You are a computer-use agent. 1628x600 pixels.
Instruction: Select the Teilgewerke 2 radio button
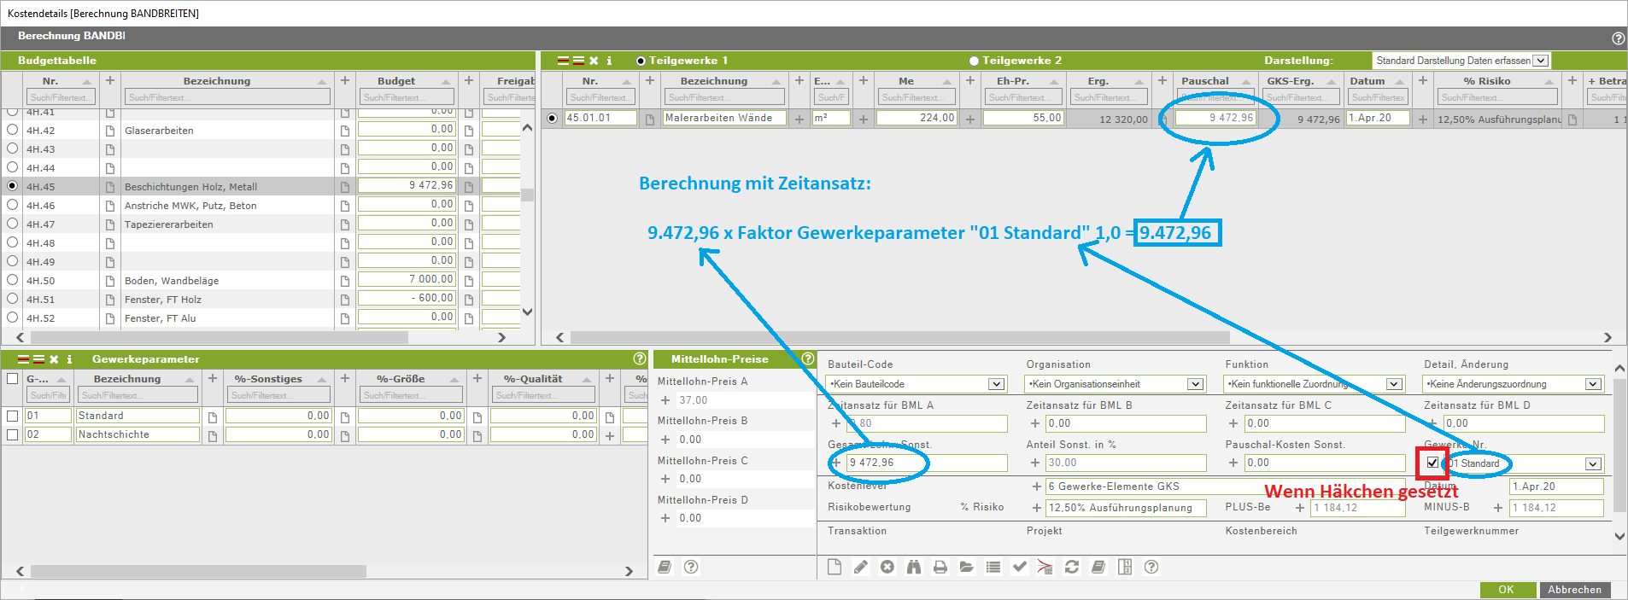point(974,61)
